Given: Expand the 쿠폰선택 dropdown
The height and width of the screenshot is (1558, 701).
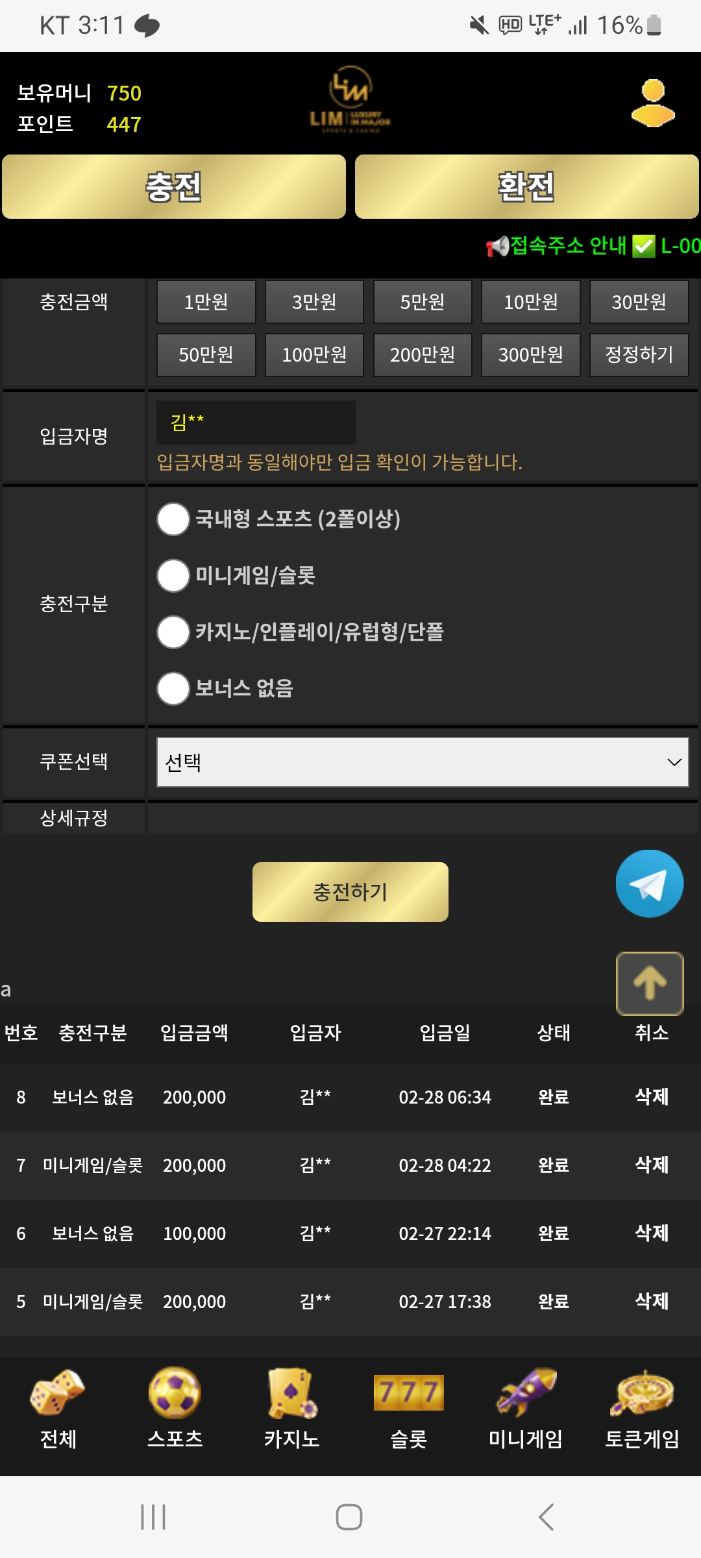Looking at the screenshot, I should (x=423, y=762).
